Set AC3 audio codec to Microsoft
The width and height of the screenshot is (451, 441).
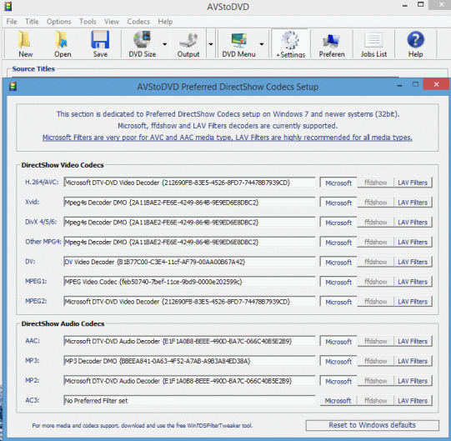tap(338, 401)
